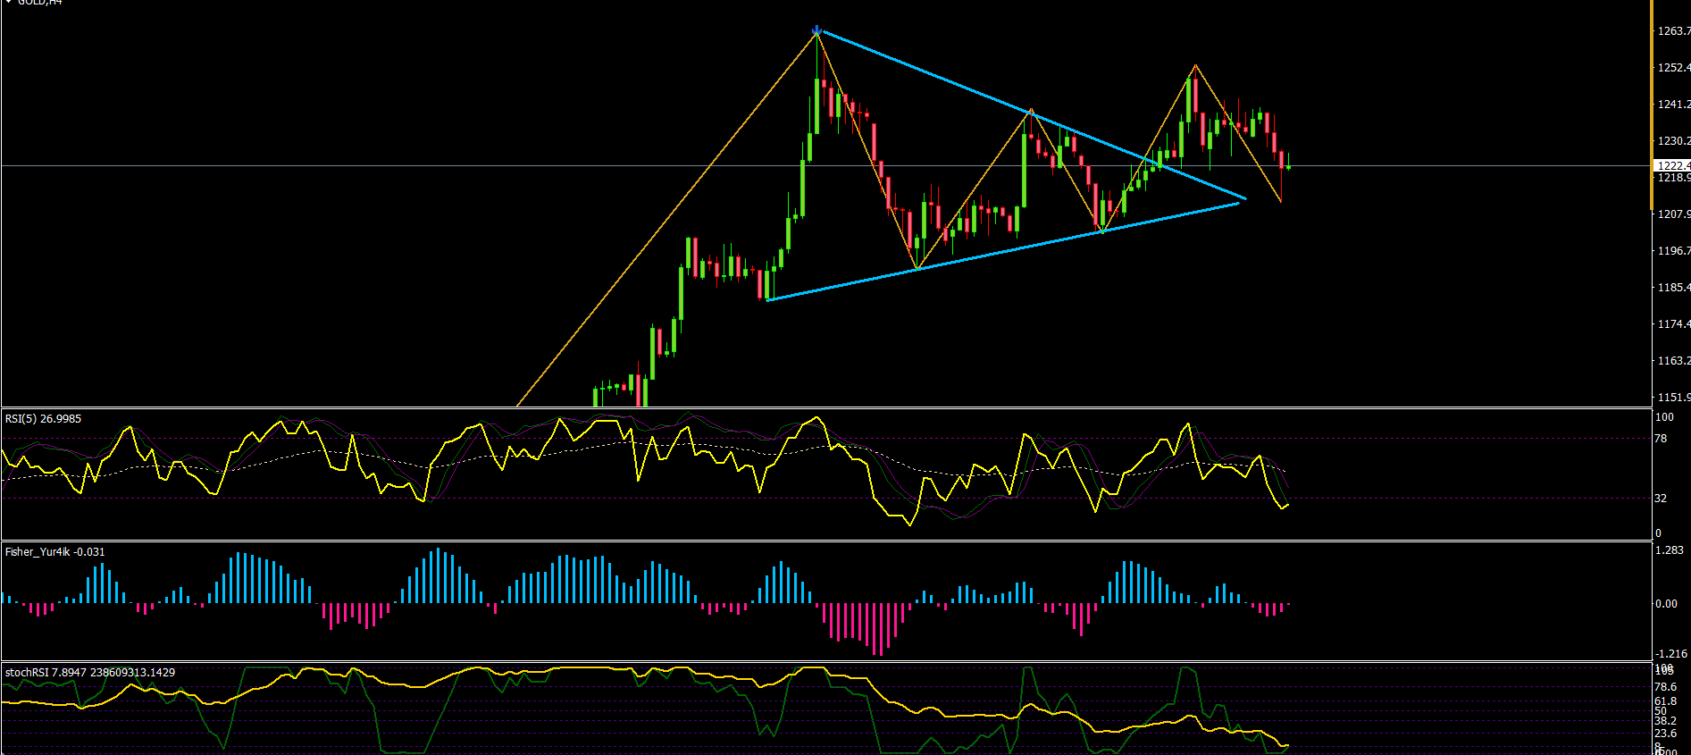Click the Fisher scale value 1.283
Screen dimensions: 1691x755
coord(1669,550)
